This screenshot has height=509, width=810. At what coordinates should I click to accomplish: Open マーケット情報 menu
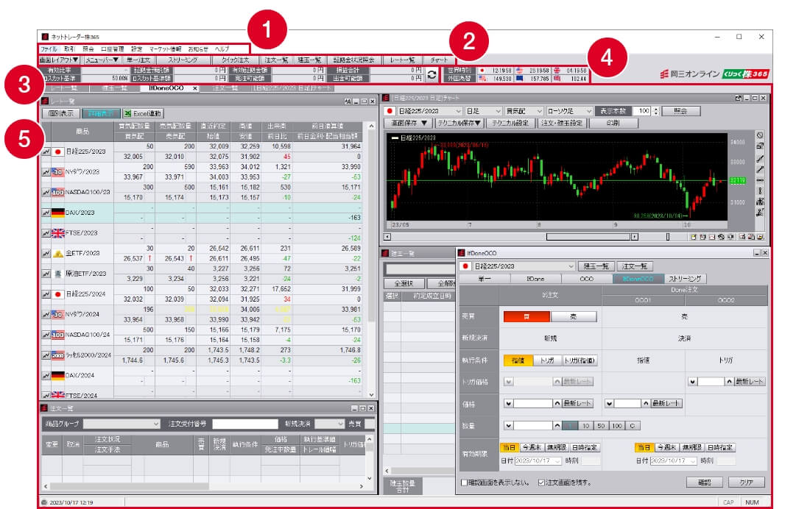tap(165, 49)
